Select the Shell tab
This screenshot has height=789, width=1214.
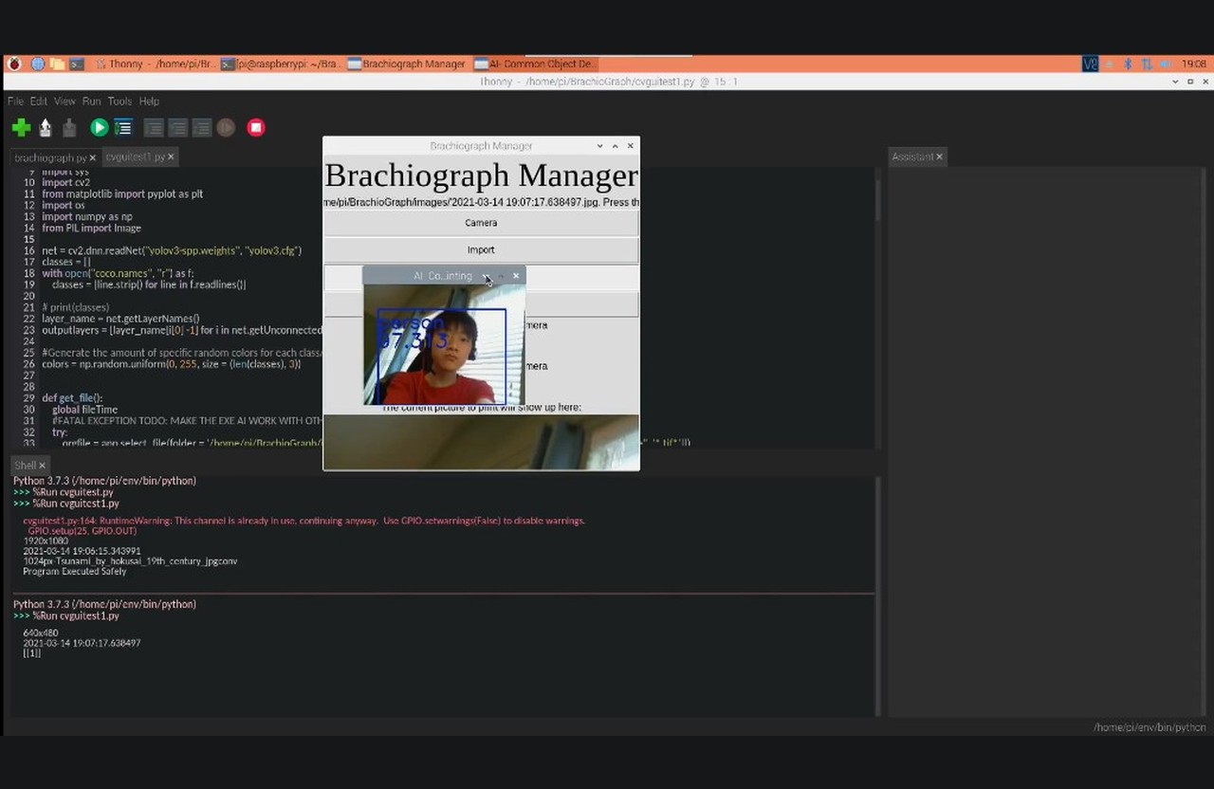click(25, 465)
